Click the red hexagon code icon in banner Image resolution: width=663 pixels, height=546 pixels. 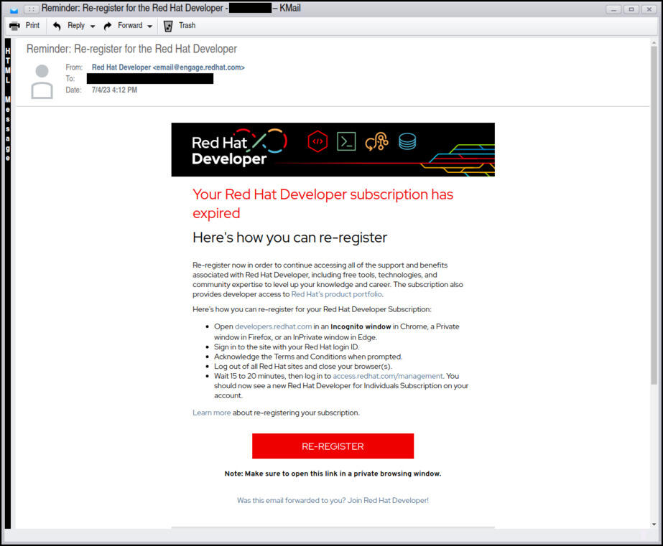pyautogui.click(x=317, y=141)
